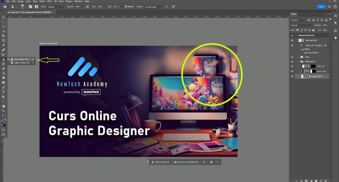
Task: Swap foreground and background colors
Action: coord(5,119)
